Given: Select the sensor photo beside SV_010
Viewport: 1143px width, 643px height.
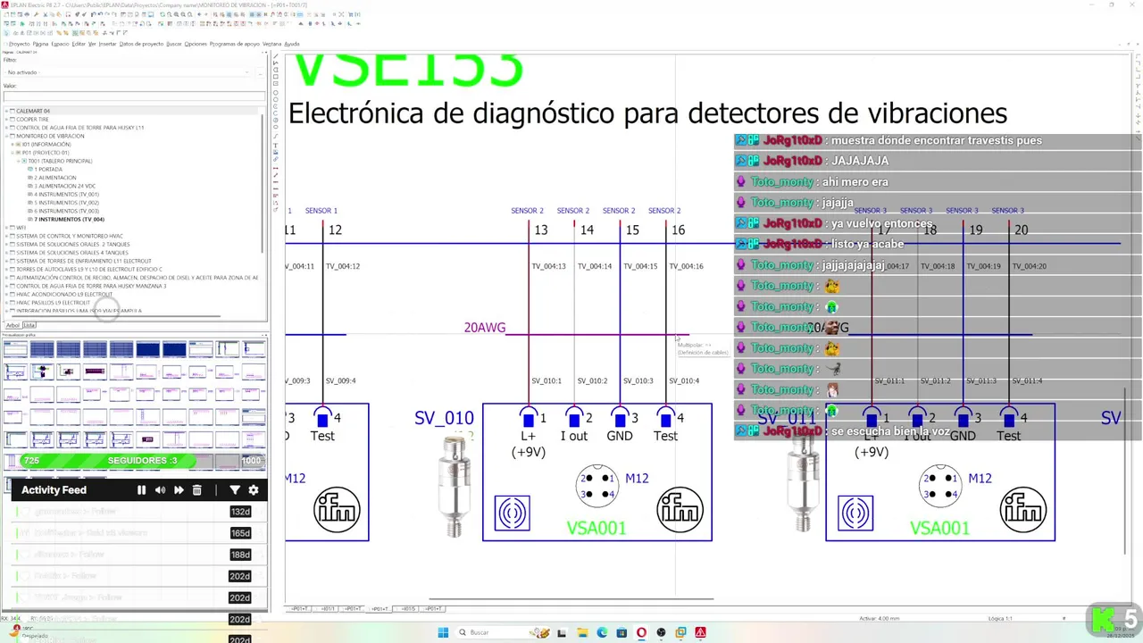Looking at the screenshot, I should 455,485.
